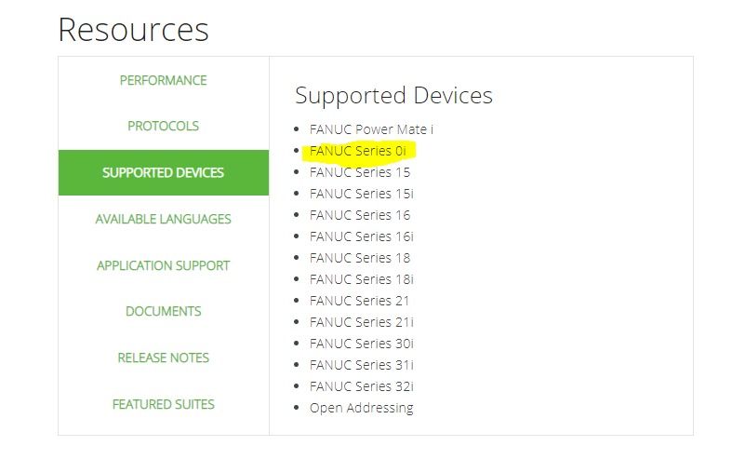This screenshot has height=459, width=732.
Task: Show the Application Support section
Action: 163,265
